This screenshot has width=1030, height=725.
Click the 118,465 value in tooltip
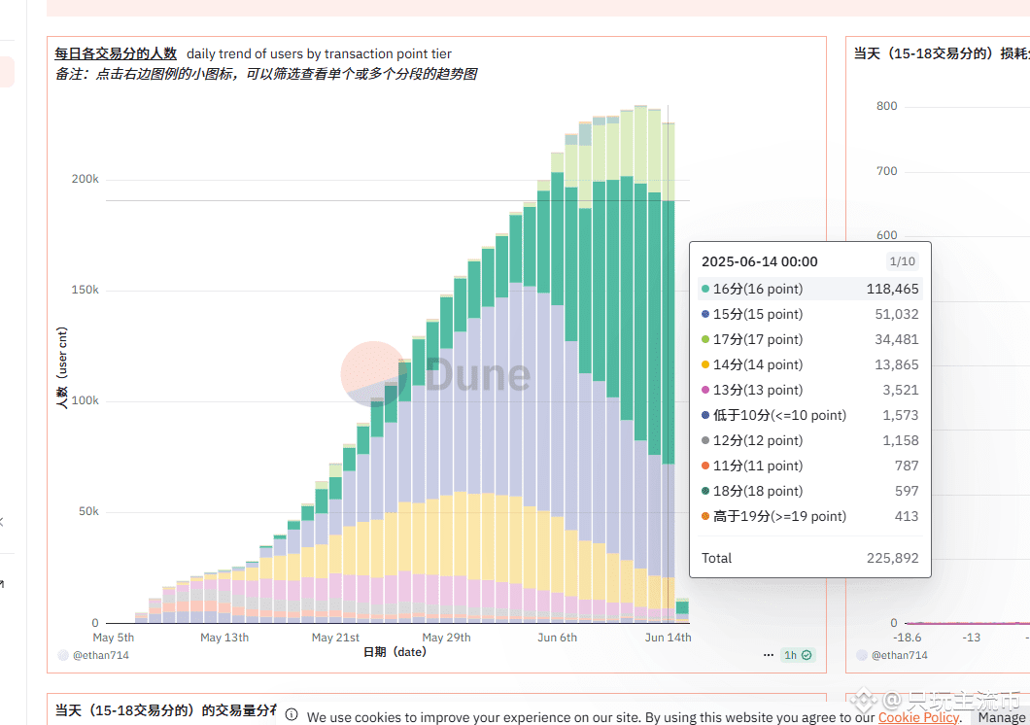(892, 289)
